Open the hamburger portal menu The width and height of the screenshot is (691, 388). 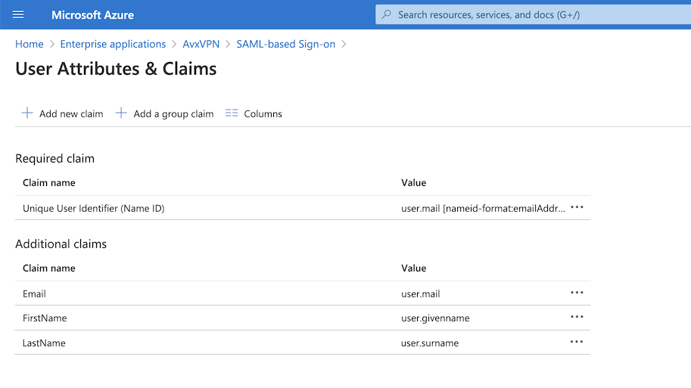tap(19, 14)
